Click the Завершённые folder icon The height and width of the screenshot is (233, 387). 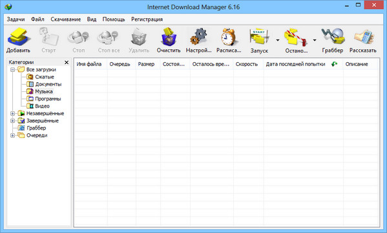click(x=21, y=120)
